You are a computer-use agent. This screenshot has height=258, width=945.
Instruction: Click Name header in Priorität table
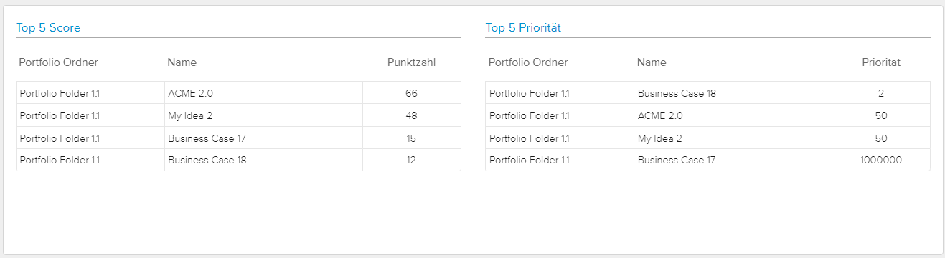652,62
